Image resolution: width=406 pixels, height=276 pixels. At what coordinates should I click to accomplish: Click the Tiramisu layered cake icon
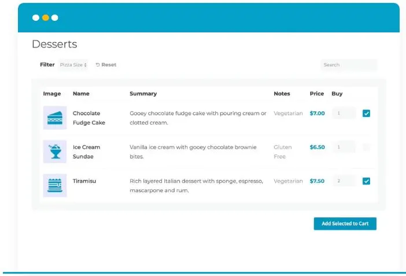click(x=55, y=185)
